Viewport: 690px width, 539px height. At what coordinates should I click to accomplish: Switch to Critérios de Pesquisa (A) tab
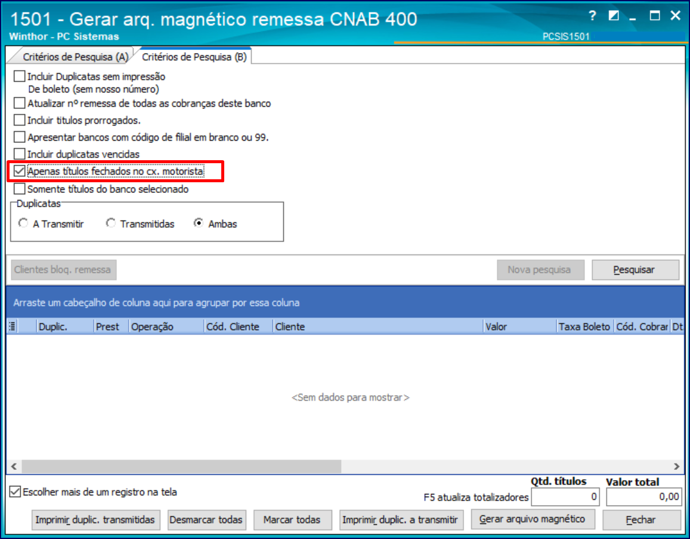click(x=75, y=57)
